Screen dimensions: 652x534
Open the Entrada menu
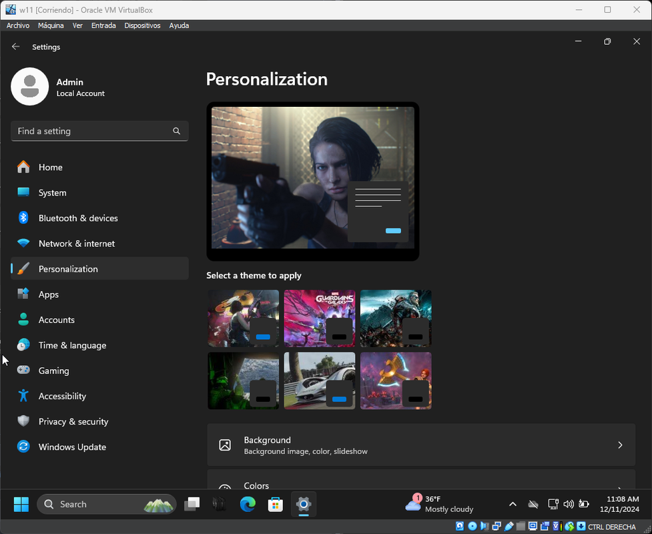(103, 25)
